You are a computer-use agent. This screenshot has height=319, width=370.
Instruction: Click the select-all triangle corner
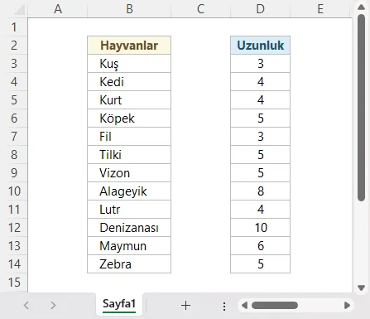point(19,10)
